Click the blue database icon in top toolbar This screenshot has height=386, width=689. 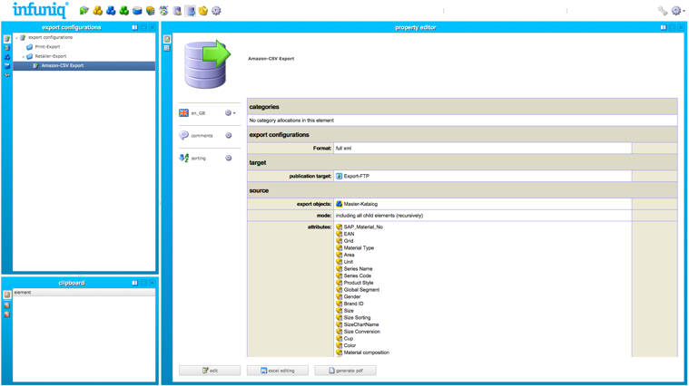137,11
